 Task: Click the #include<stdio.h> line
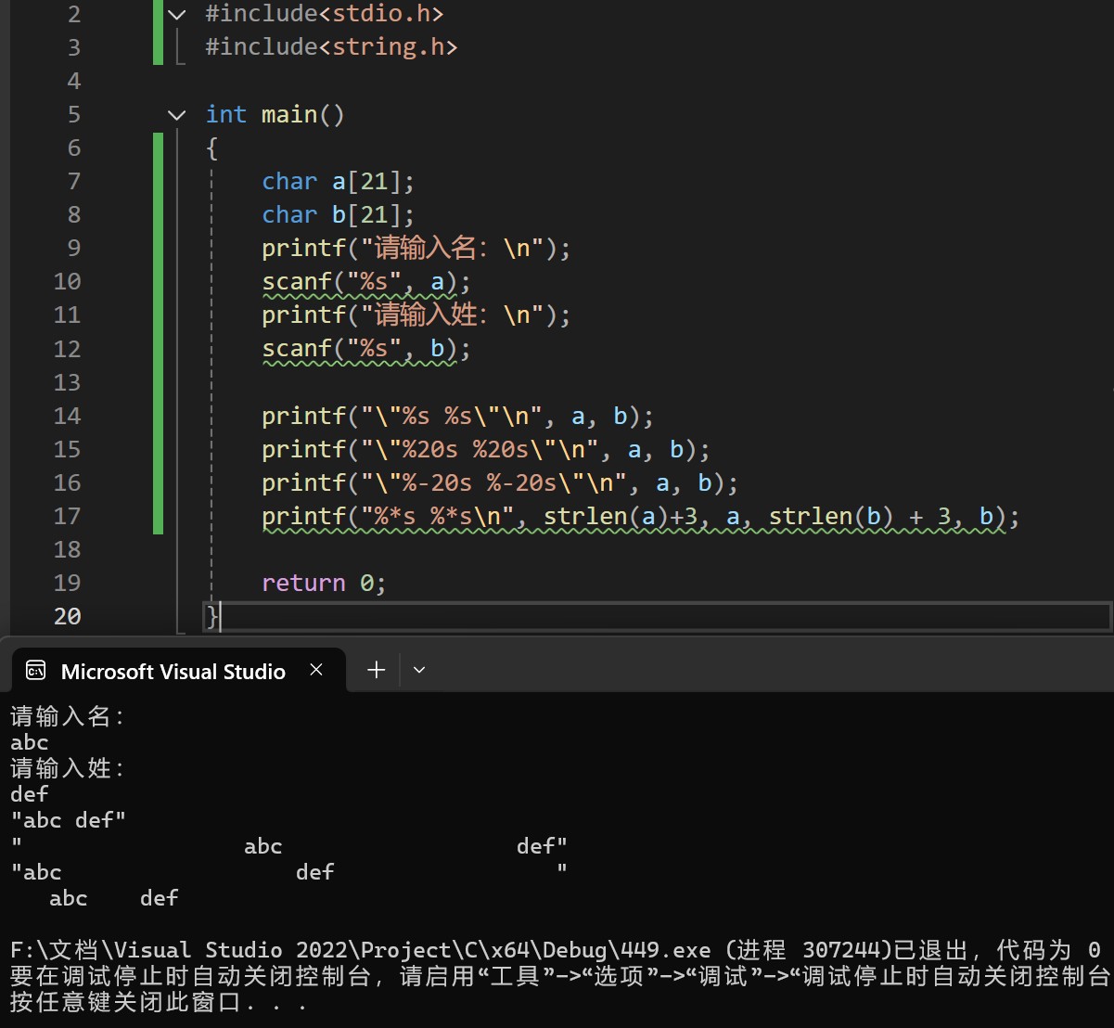point(324,14)
